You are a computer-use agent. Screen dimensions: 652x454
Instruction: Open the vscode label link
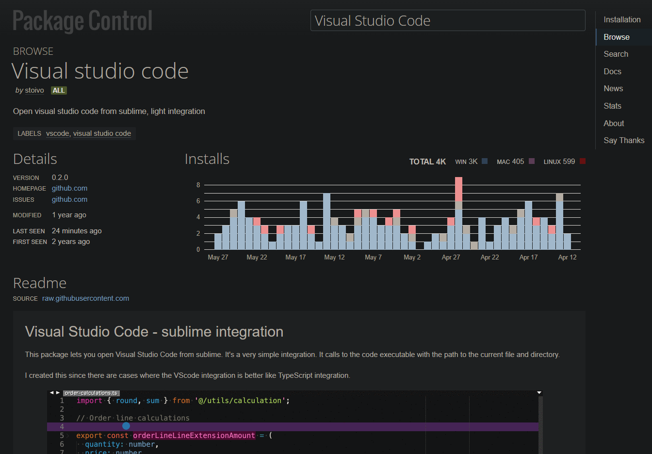pos(57,133)
